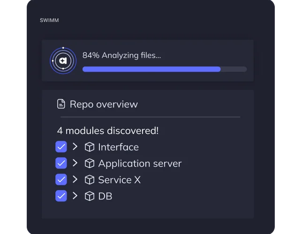302x234 pixels.
Task: Expand the Application server chevron
Action: point(75,163)
